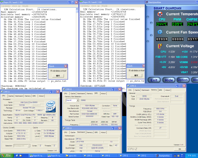Confirm Finish dialog beside 14m 13.875s Loop 24

pyautogui.click(x=136, y=75)
